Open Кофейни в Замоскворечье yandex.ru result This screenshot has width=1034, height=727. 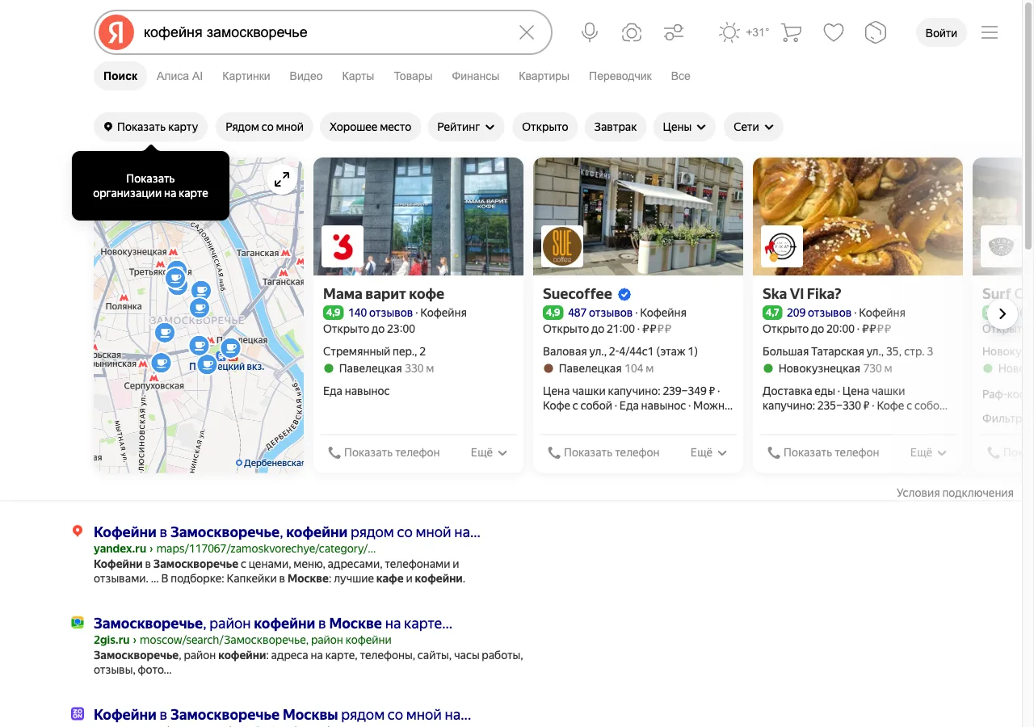(287, 532)
